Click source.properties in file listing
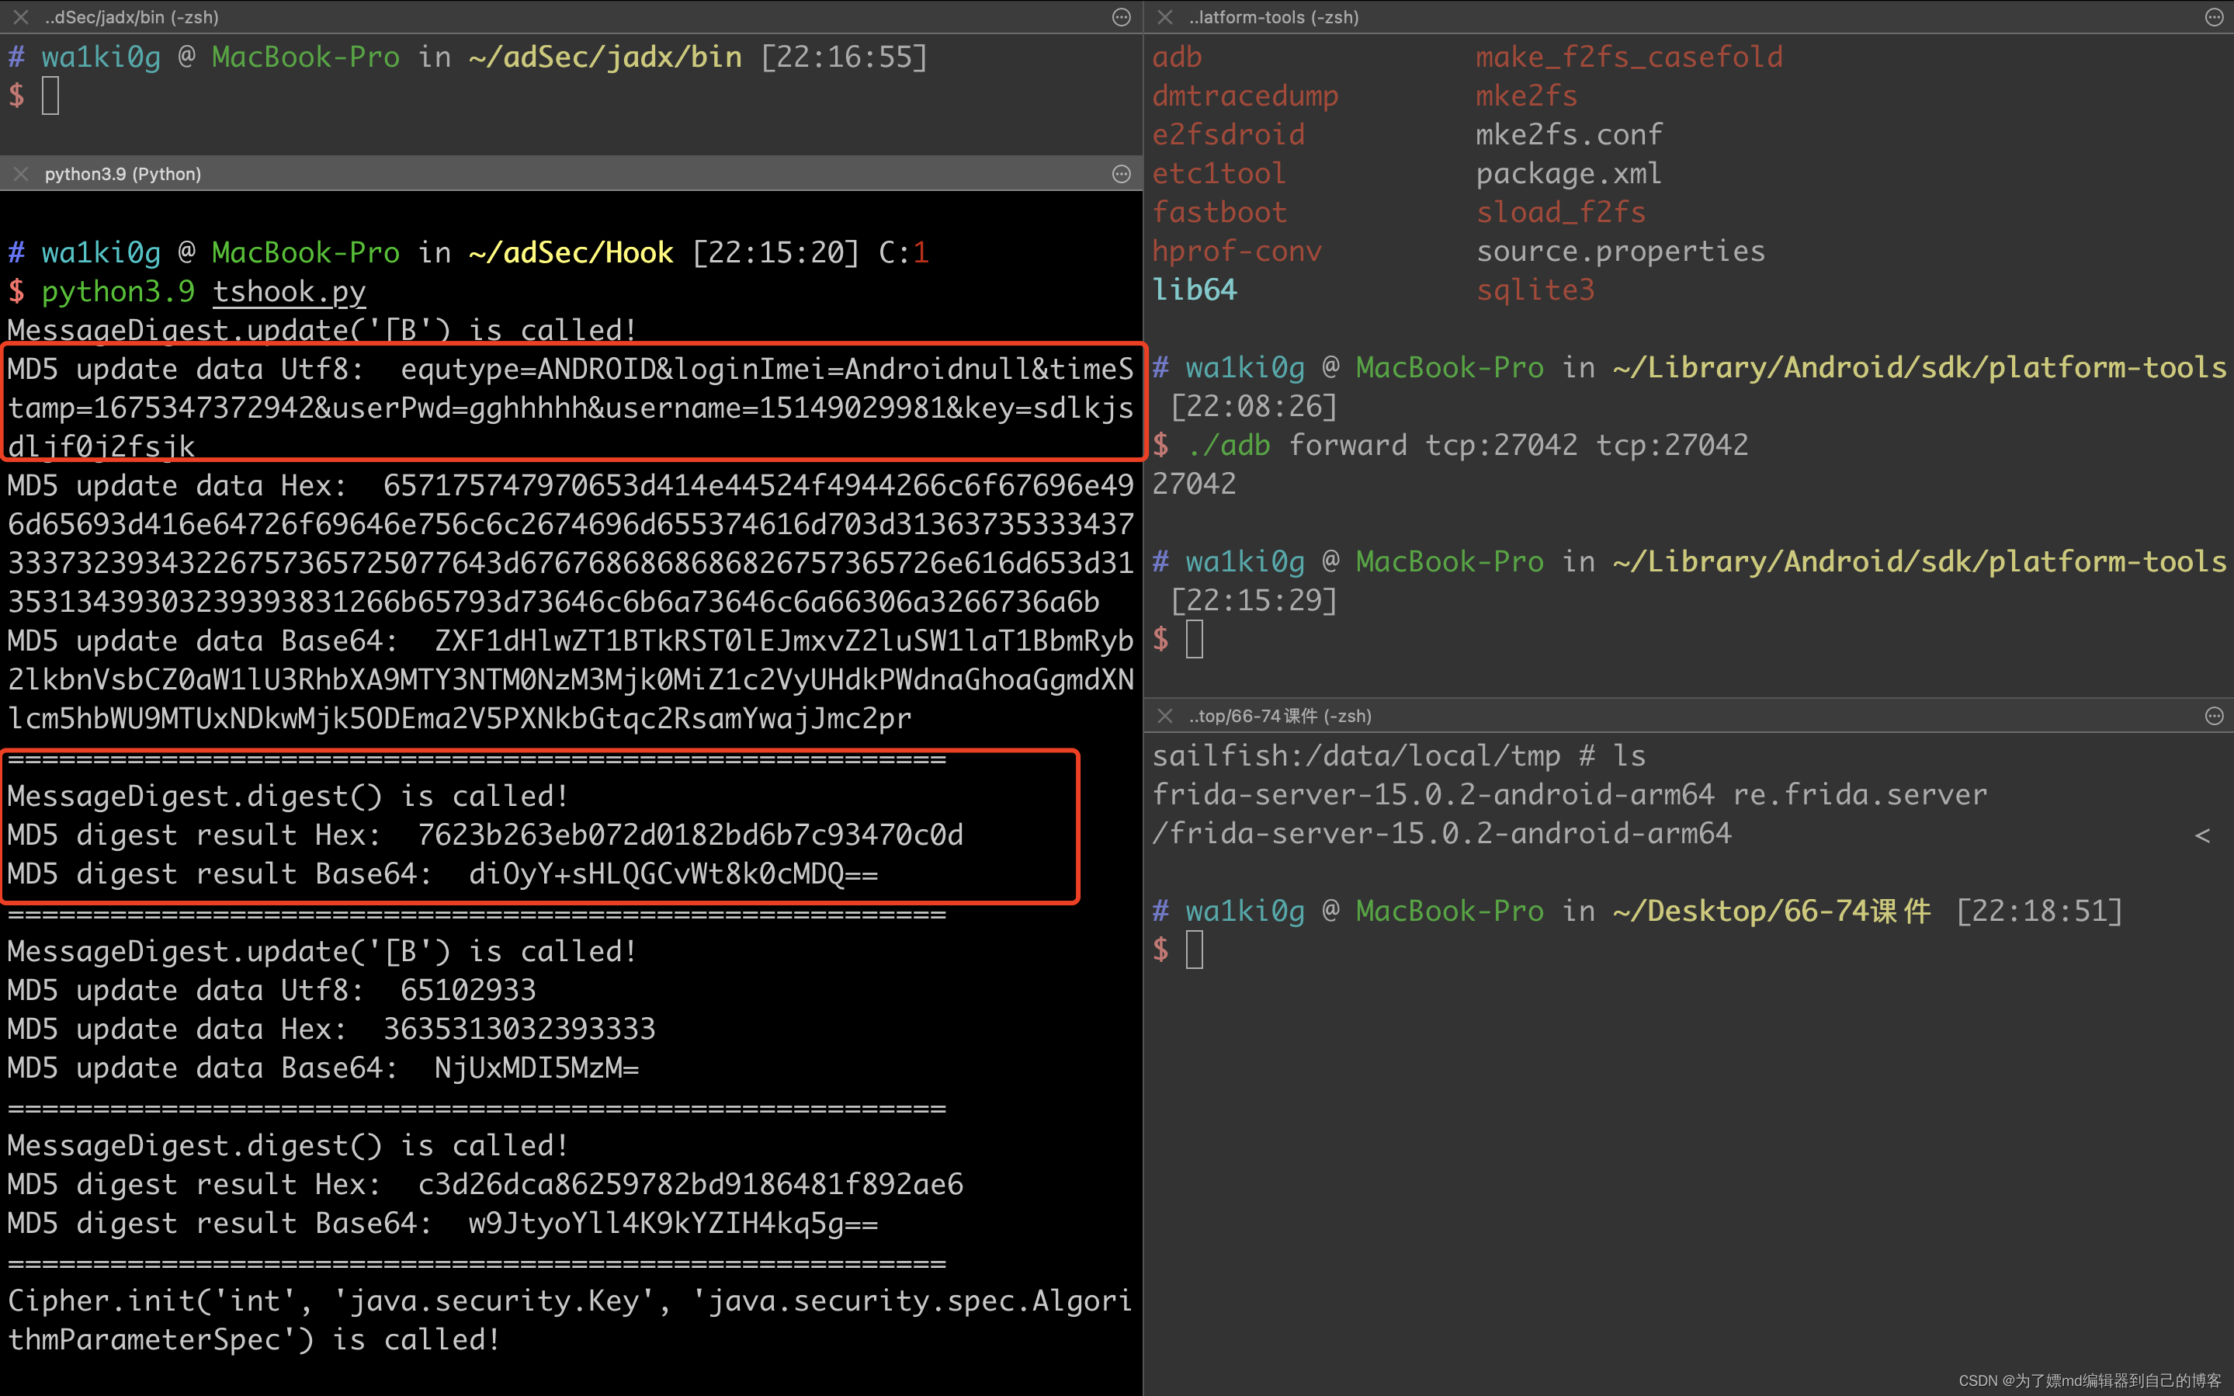 click(1620, 251)
